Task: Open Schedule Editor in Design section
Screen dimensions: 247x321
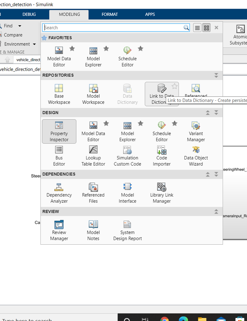Action: tap(162, 131)
